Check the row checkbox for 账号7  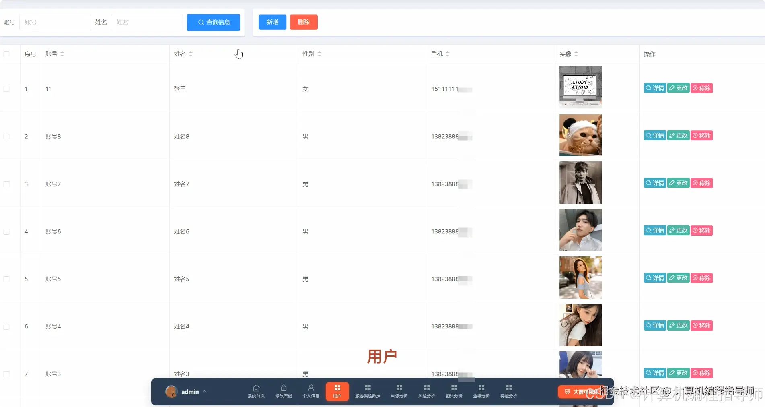6,184
